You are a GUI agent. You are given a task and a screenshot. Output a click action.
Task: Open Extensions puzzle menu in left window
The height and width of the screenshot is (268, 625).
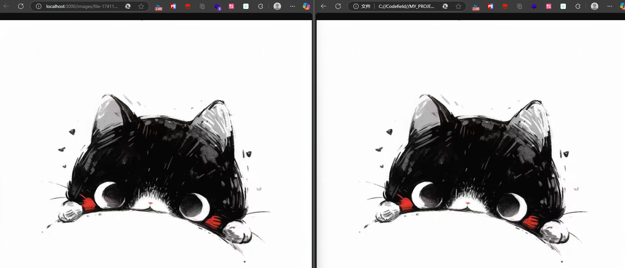[x=260, y=6]
